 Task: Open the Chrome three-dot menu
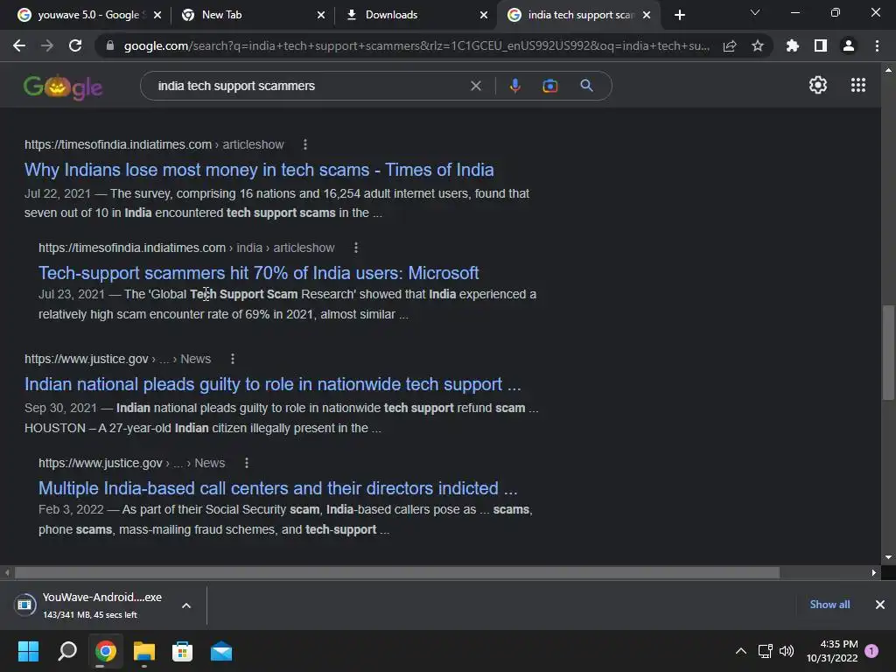point(877,45)
